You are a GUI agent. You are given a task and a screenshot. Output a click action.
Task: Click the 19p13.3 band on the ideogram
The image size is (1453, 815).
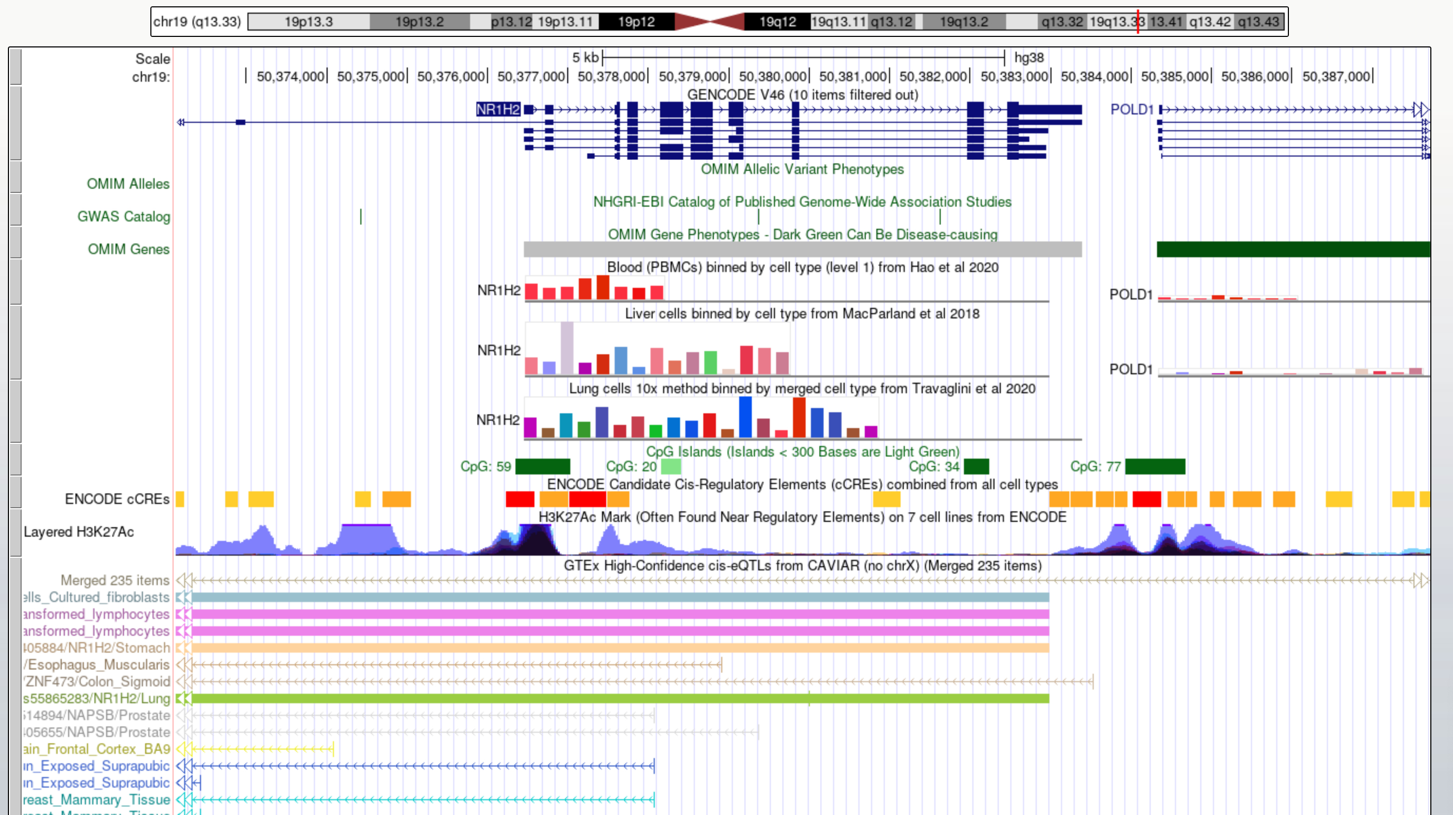point(308,22)
